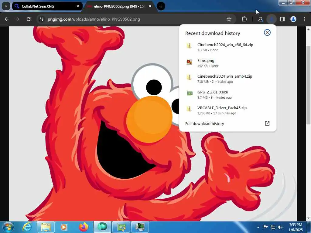Open the Chrome three-dot menu
311x233 pixels.
point(304,19)
